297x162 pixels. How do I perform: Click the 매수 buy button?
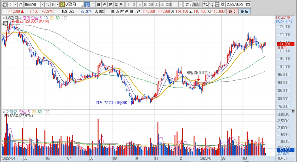[x=232, y=11]
